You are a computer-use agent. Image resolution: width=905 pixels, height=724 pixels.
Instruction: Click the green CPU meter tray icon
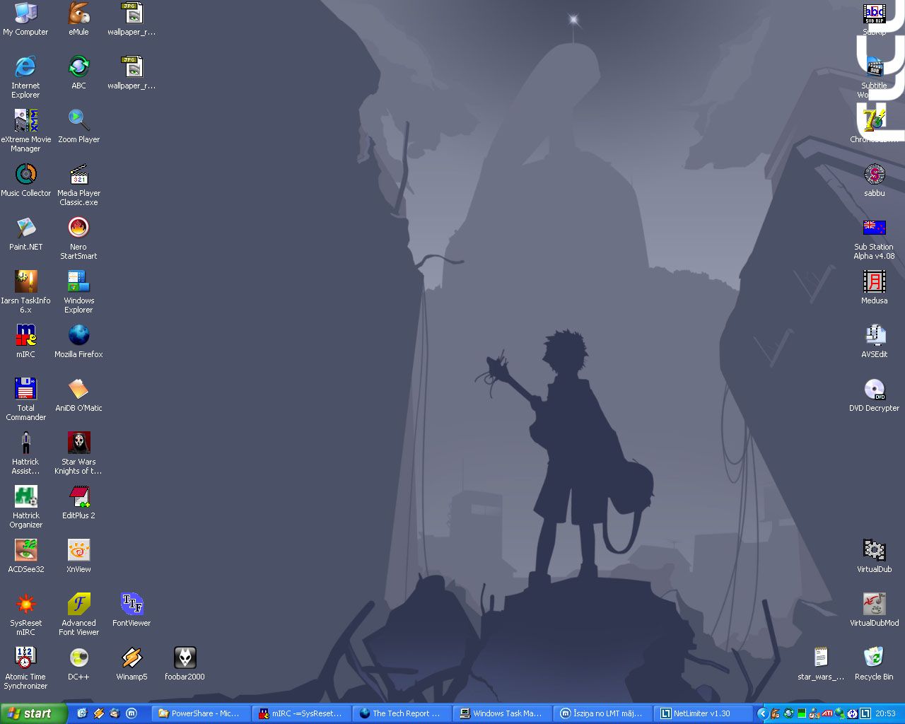tap(802, 713)
